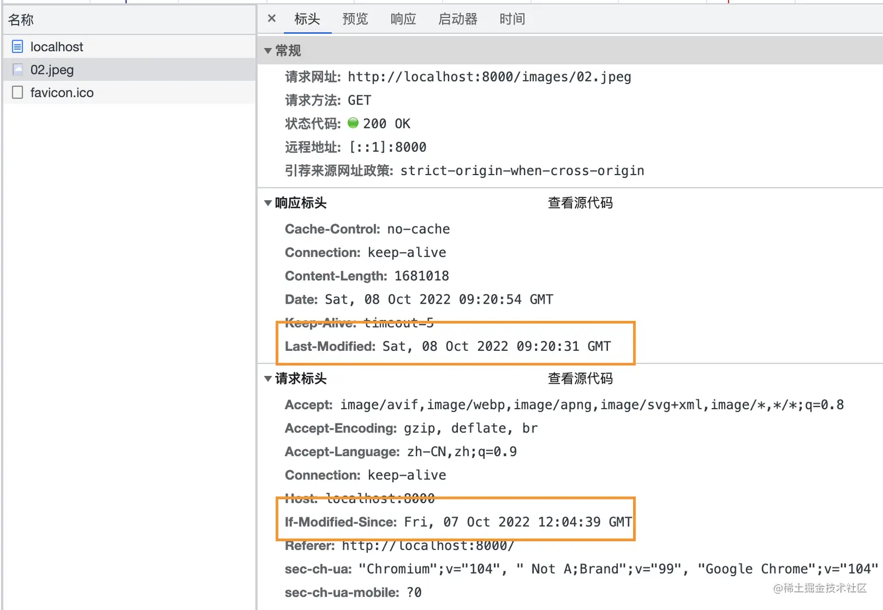883x610 pixels.
Task: Click the 名称 (Name) column header
Action: pos(20,19)
